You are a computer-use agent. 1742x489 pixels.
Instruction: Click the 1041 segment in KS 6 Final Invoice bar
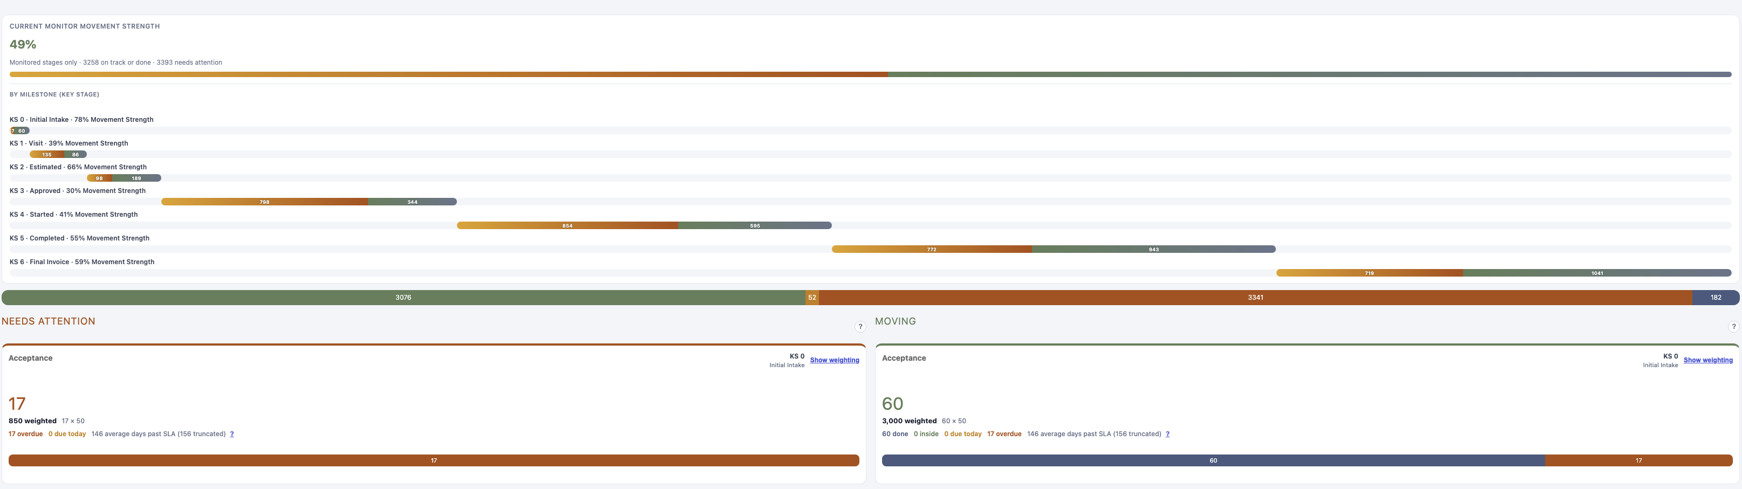tap(1597, 273)
